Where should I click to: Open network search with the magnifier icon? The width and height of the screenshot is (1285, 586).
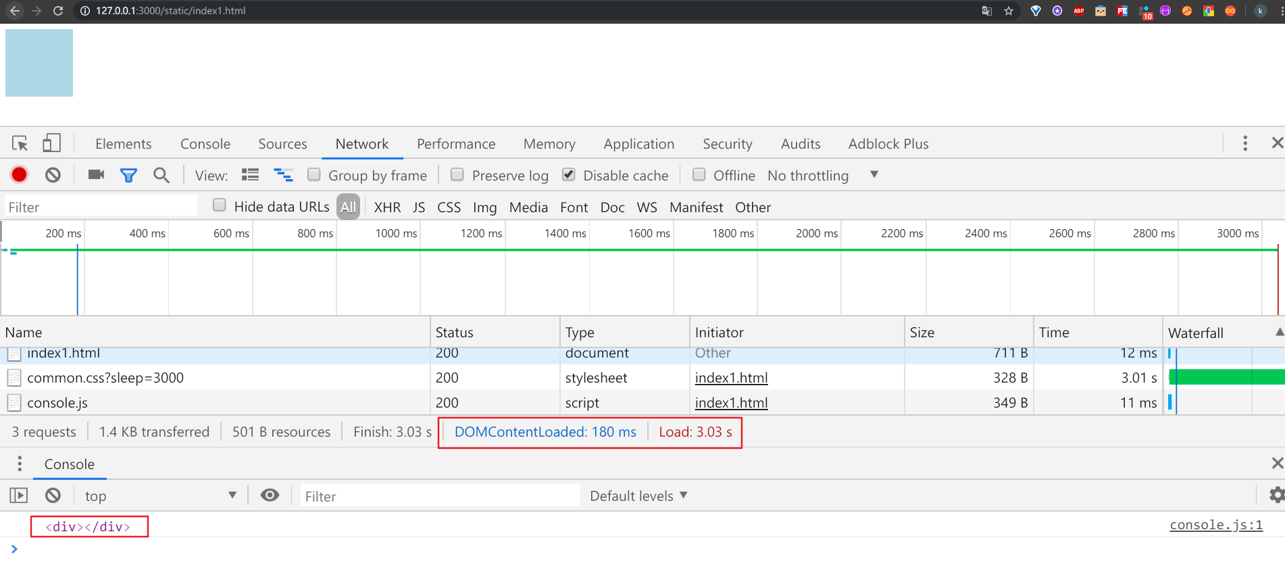tap(161, 175)
